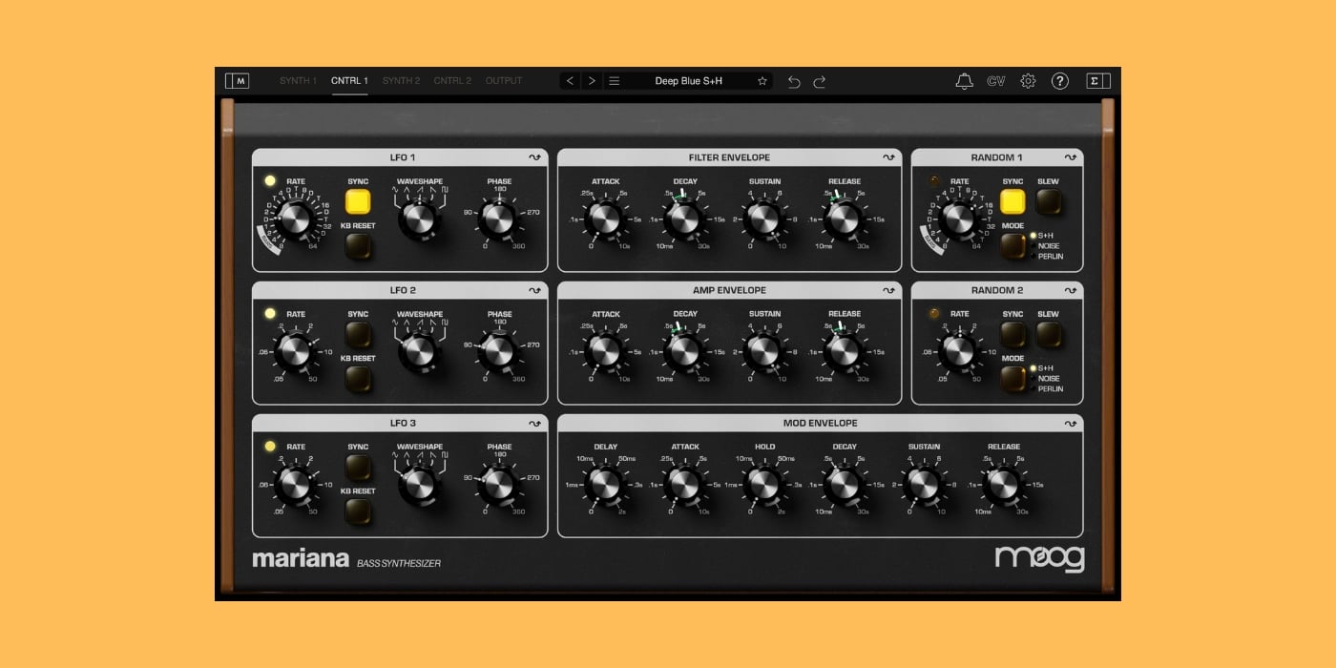
Task: Toggle the LFO 3 SYNC button
Action: point(358,467)
